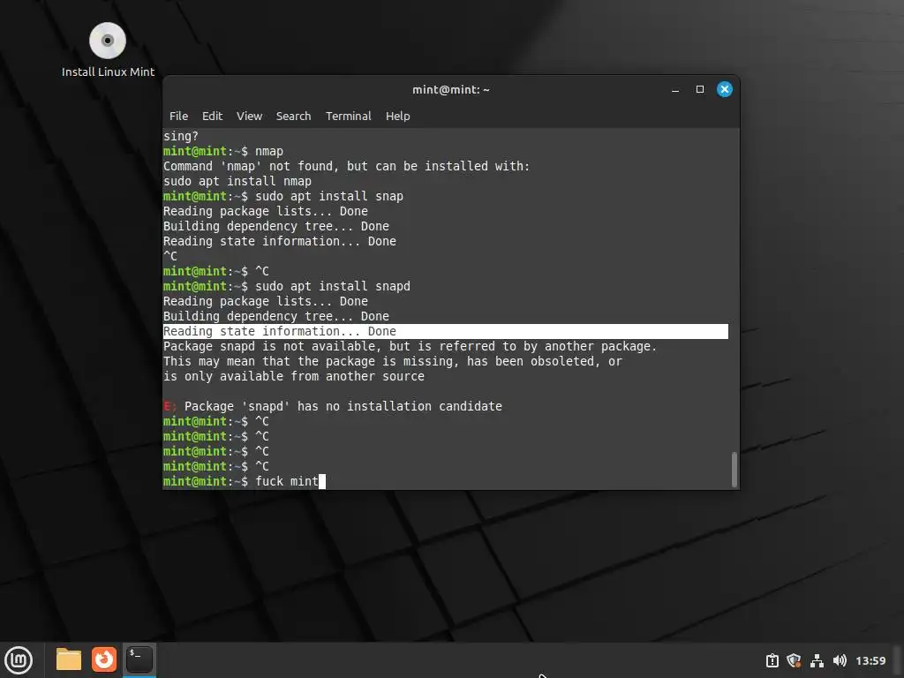Screen dimensions: 904x678
Task: Open the security shield tray icon
Action: 794,660
